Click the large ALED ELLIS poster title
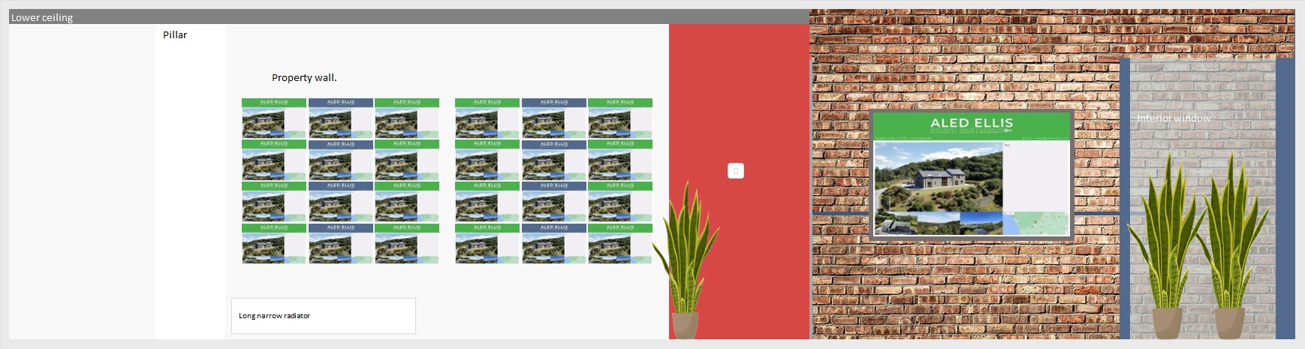Image resolution: width=1305 pixels, height=349 pixels. point(971,122)
